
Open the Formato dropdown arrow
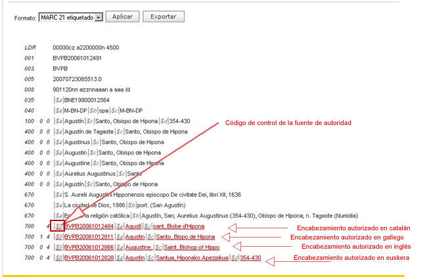click(x=99, y=16)
